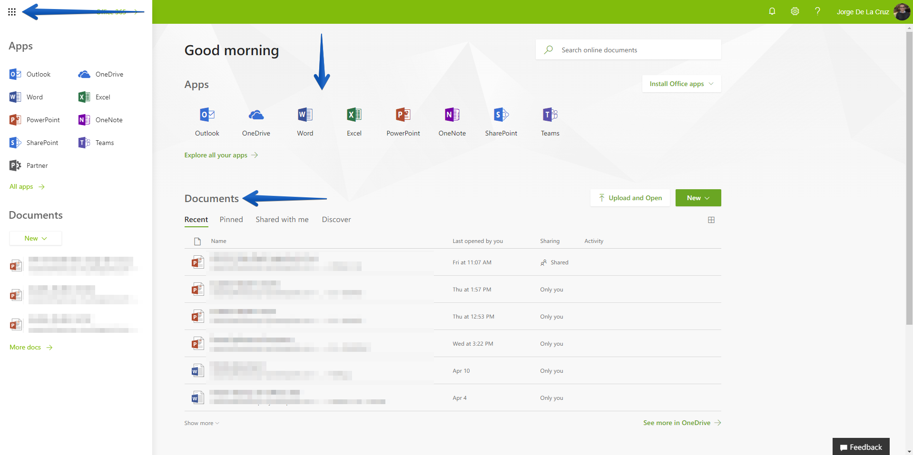Switch to the Pinned tab

pyautogui.click(x=231, y=220)
